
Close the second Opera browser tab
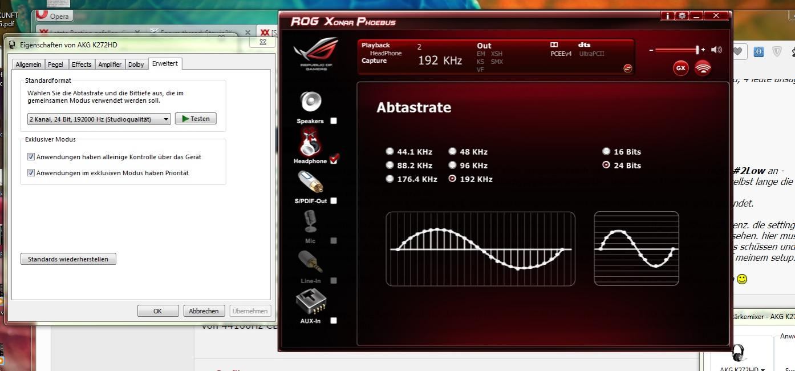point(248,33)
